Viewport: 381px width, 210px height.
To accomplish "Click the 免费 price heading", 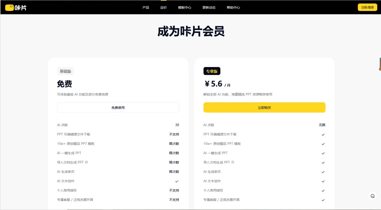I will (x=65, y=84).
